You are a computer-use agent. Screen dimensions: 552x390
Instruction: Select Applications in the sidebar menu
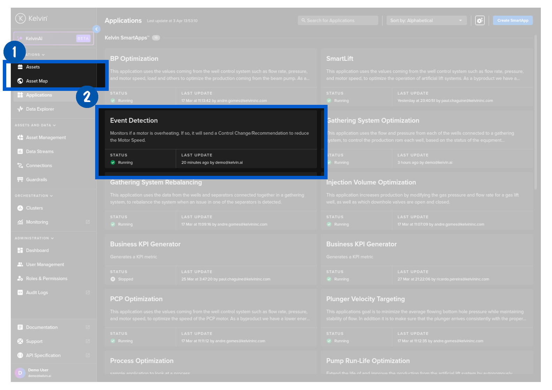click(x=39, y=95)
